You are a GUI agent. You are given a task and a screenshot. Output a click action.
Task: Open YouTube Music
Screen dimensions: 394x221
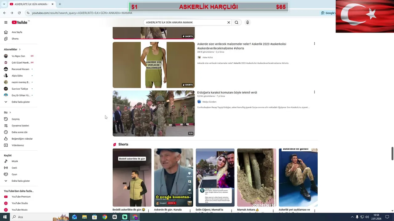(x=19, y=210)
